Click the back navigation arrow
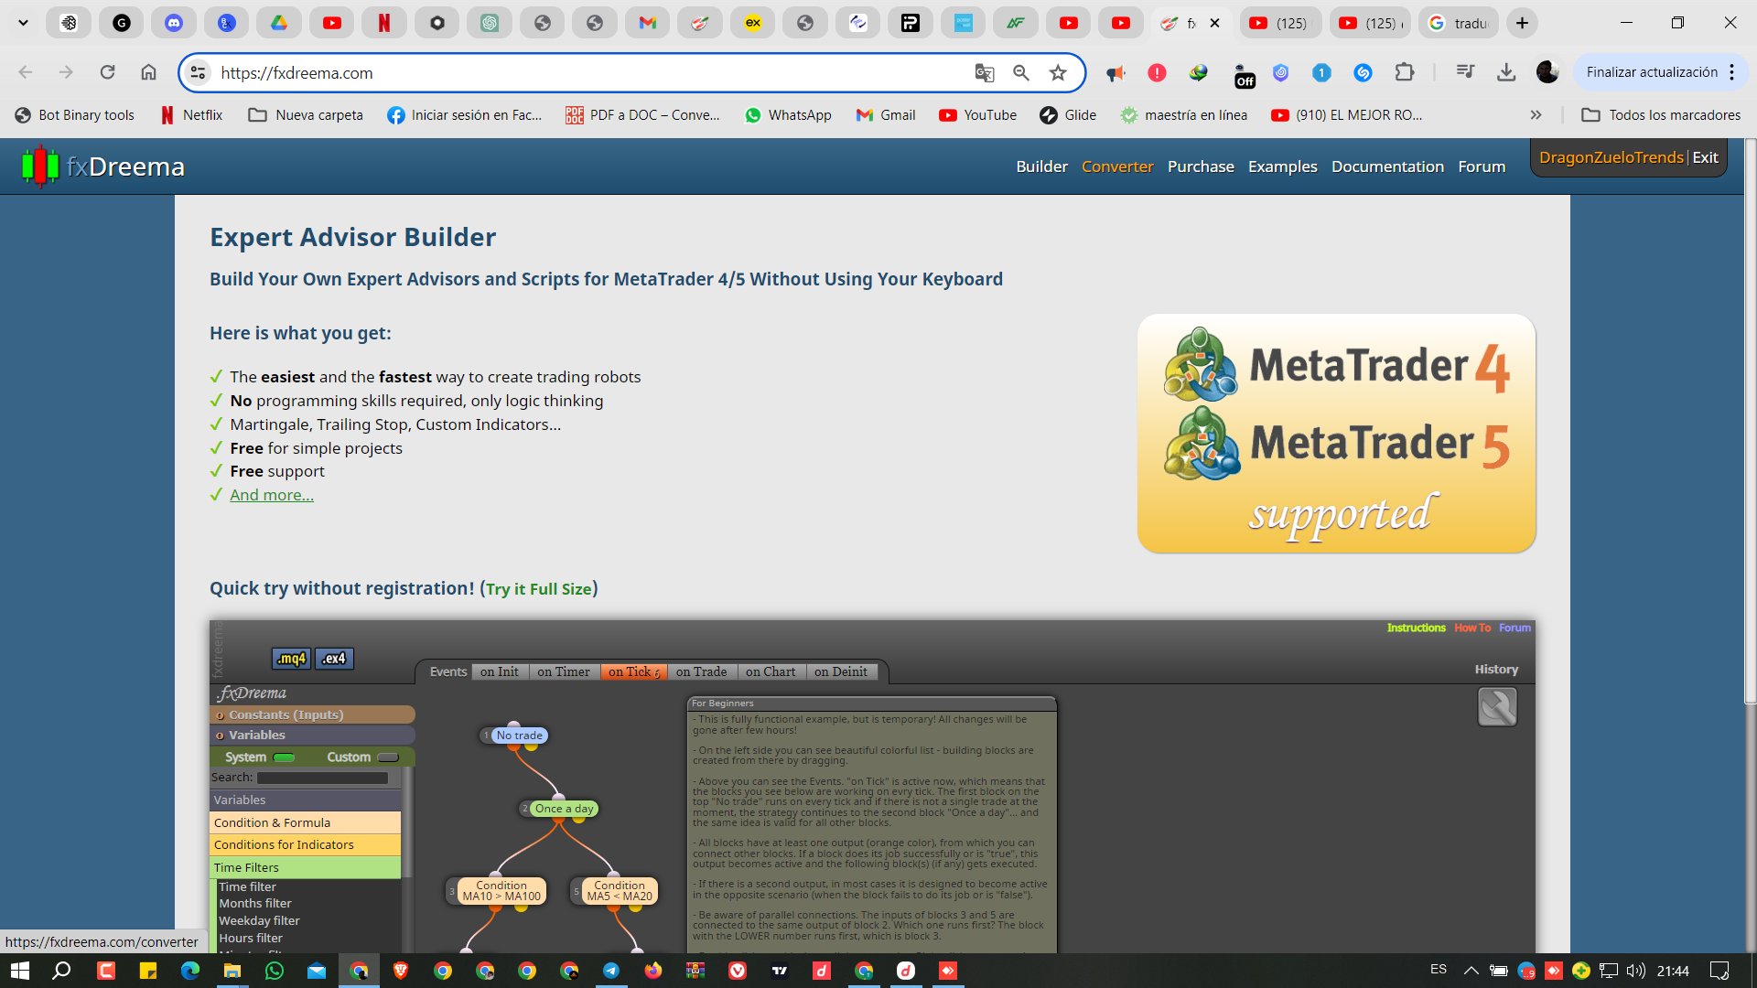The height and width of the screenshot is (988, 1757). [26, 72]
